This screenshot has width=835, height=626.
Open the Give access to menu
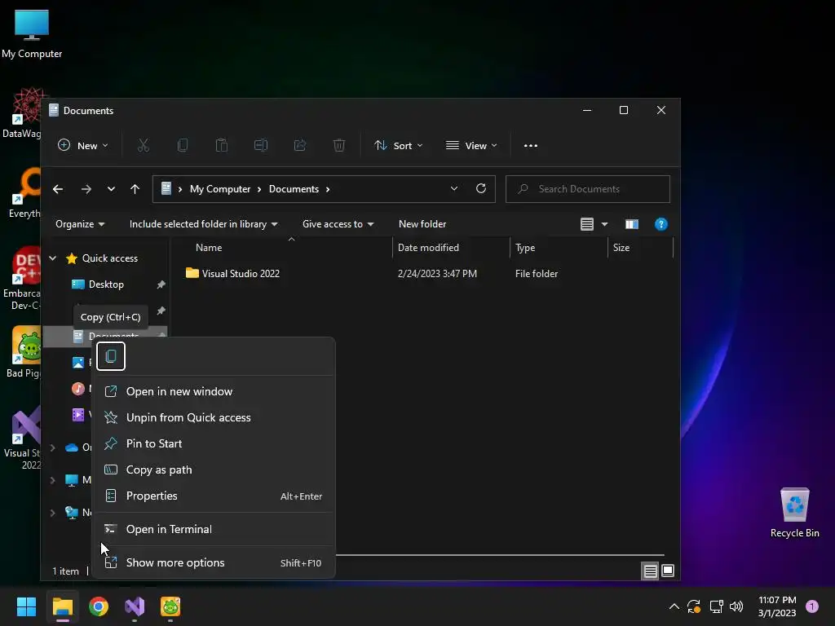coord(338,224)
